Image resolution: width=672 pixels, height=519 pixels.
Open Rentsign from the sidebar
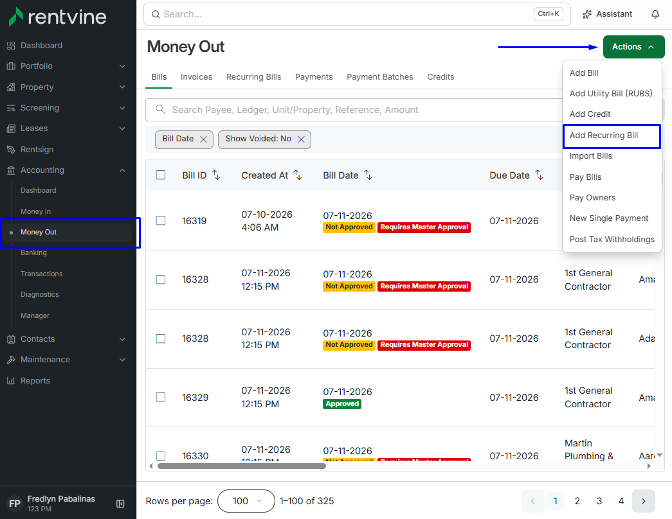[x=37, y=150]
